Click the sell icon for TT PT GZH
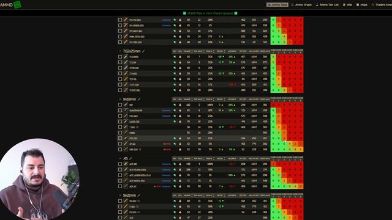The image size is (392, 220). click(x=180, y=85)
